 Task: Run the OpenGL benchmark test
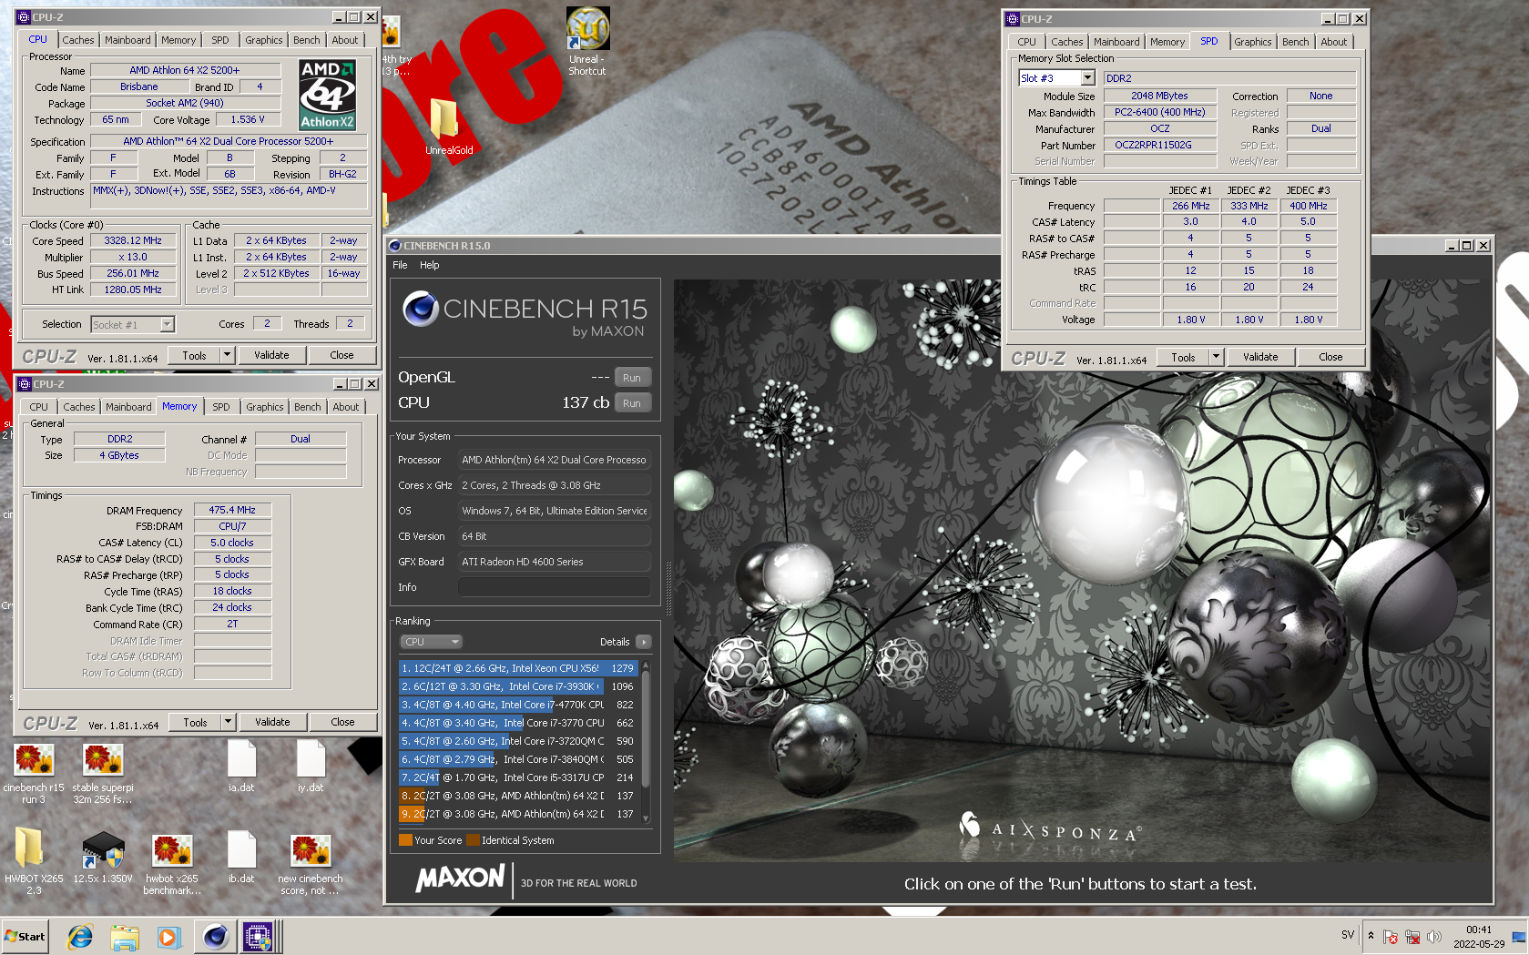pos(632,378)
